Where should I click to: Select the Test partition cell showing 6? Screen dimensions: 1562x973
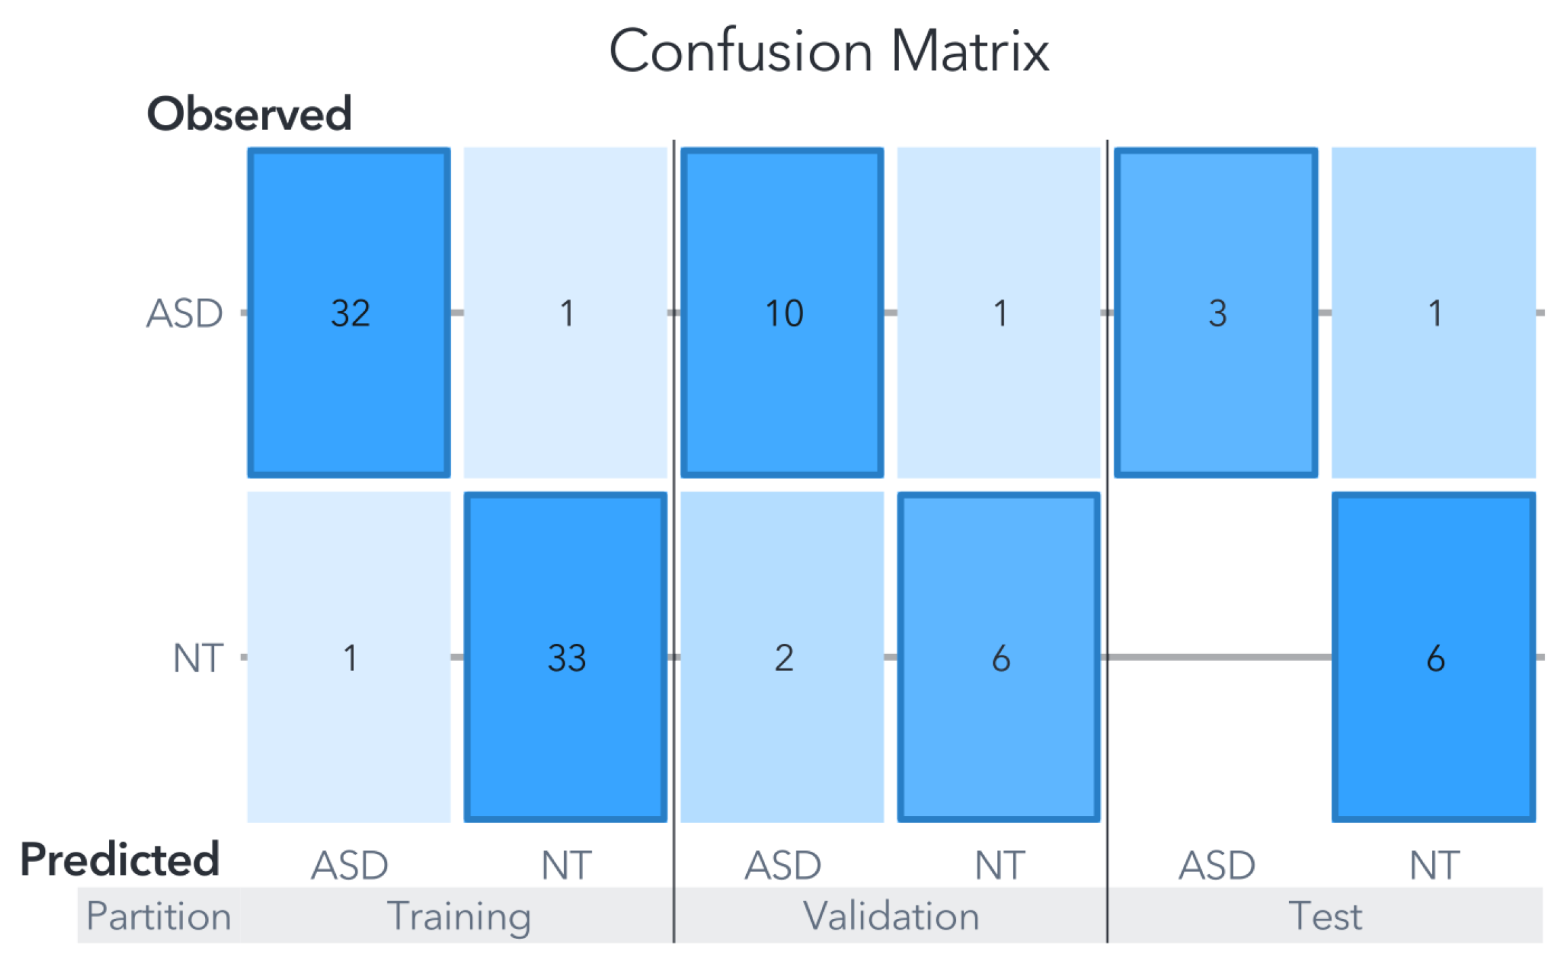[1433, 657]
